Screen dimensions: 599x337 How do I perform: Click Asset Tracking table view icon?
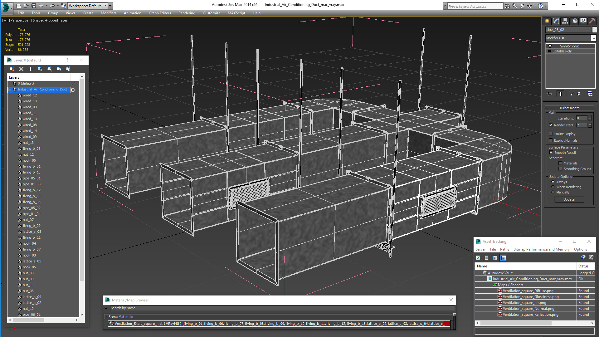503,258
